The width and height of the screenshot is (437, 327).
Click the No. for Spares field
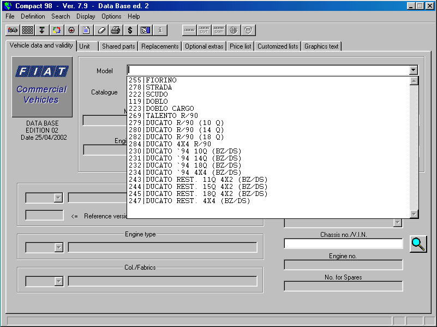point(343,286)
